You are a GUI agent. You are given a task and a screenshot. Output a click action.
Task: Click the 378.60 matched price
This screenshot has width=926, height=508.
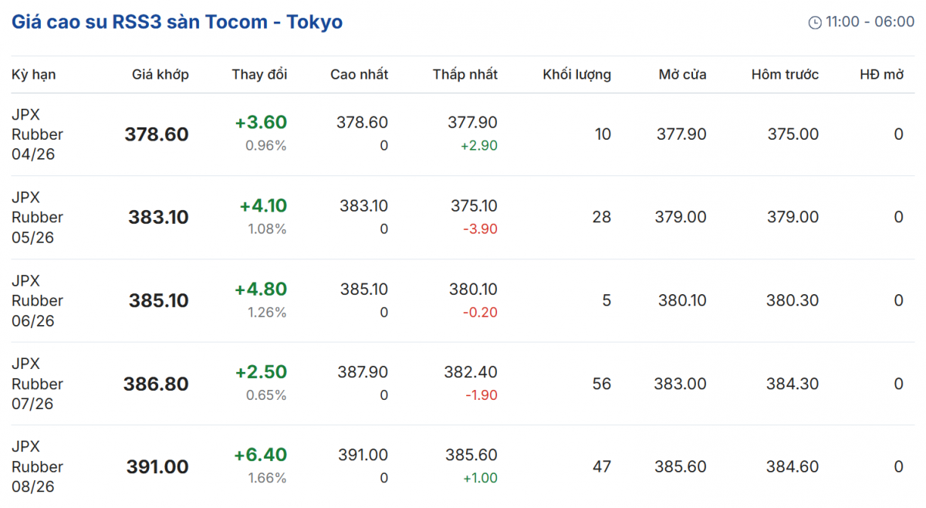click(x=157, y=134)
